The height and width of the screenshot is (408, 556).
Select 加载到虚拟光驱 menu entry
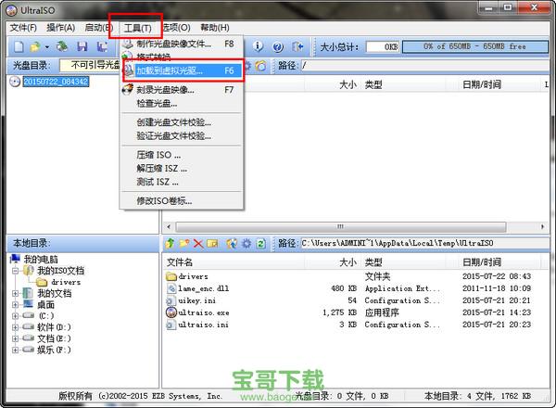tap(182, 70)
